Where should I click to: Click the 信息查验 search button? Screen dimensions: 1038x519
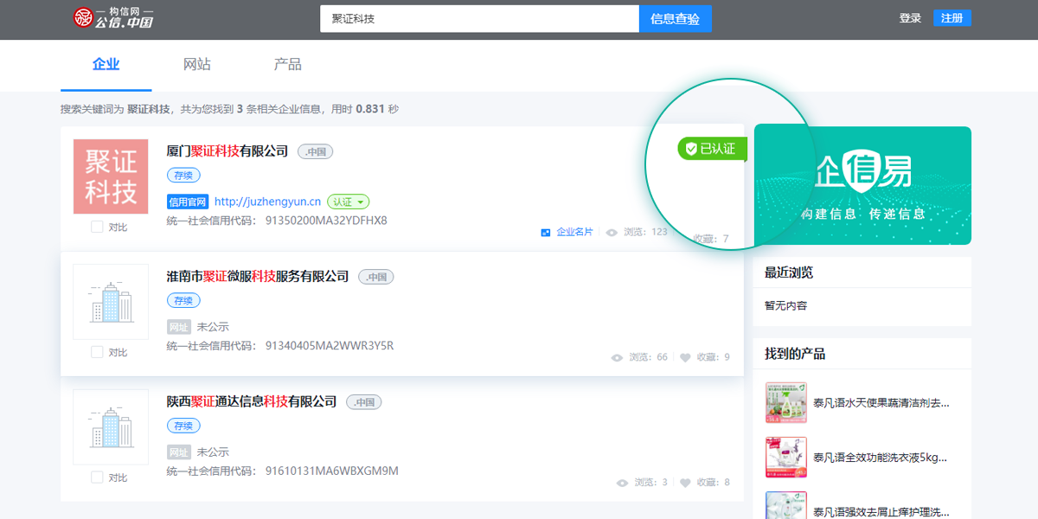(x=676, y=18)
